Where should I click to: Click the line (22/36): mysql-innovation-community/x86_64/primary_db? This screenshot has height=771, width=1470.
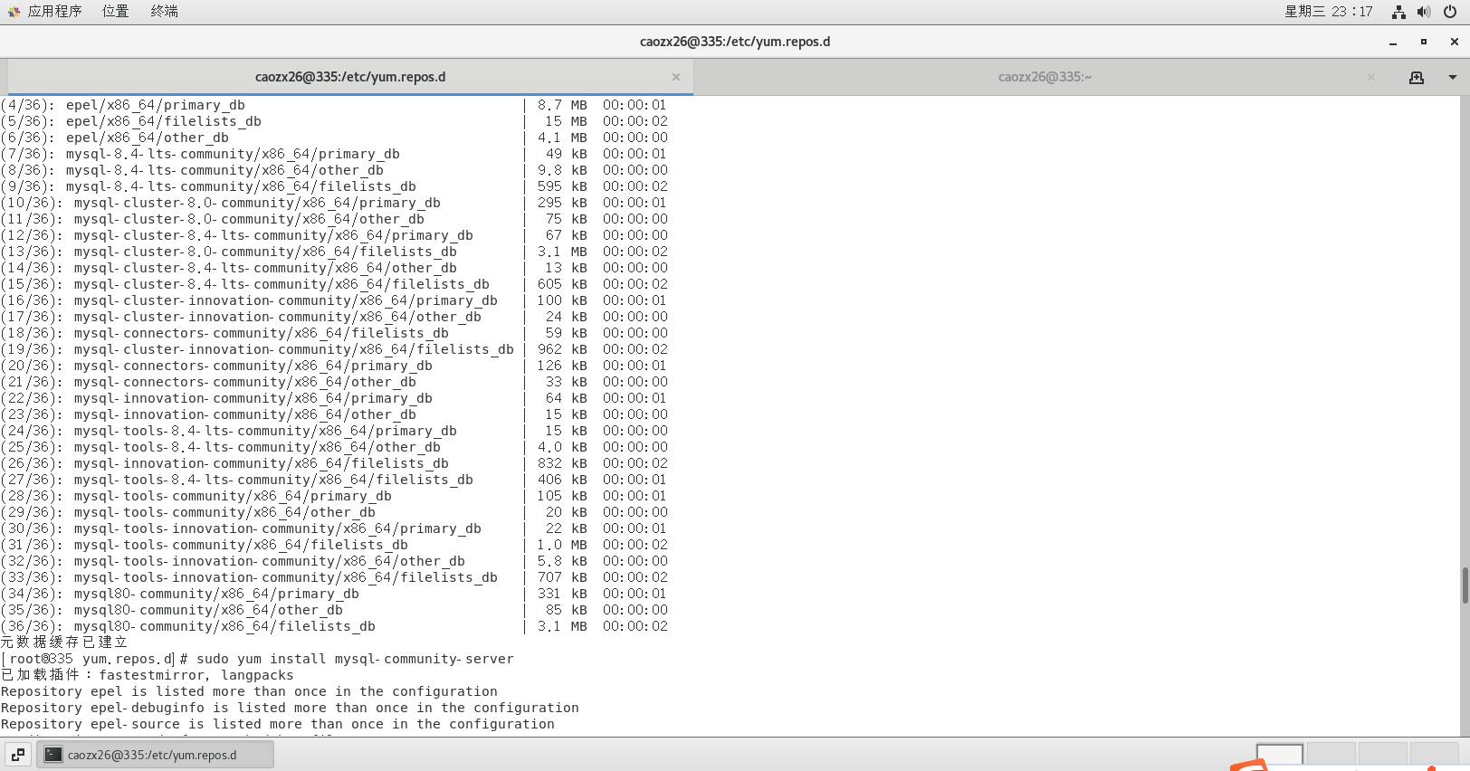tap(334, 398)
